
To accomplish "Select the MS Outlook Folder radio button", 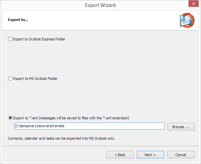I will click(10, 78).
